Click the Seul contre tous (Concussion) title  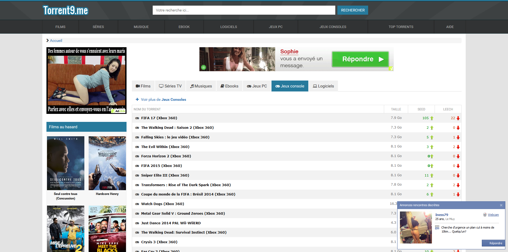point(66,196)
